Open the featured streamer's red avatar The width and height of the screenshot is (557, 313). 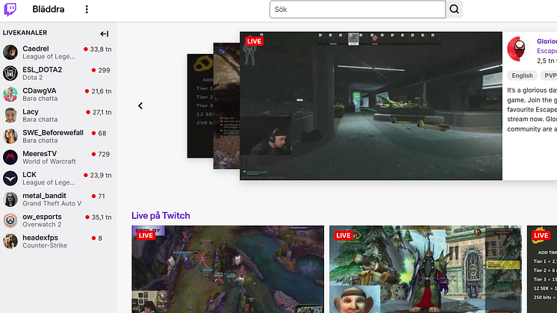(519, 49)
